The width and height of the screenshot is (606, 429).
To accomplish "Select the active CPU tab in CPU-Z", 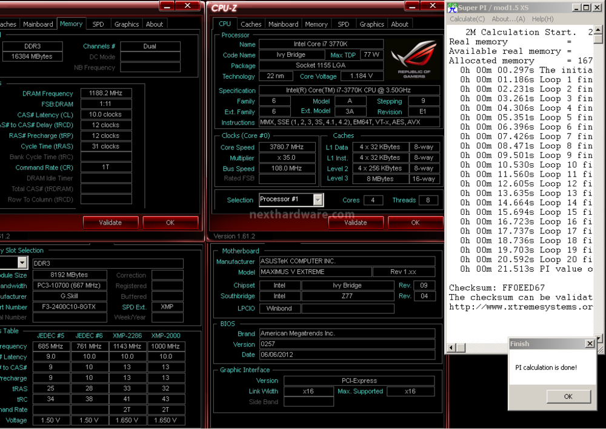I will [x=225, y=24].
